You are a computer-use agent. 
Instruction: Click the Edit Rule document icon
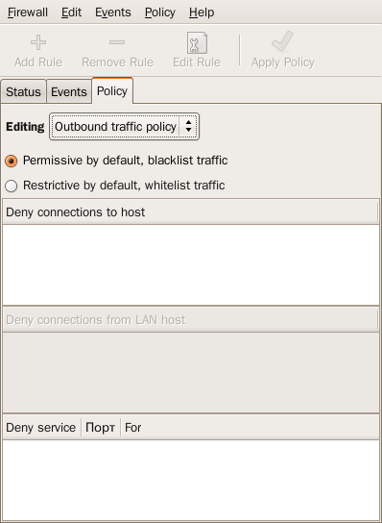point(197,42)
